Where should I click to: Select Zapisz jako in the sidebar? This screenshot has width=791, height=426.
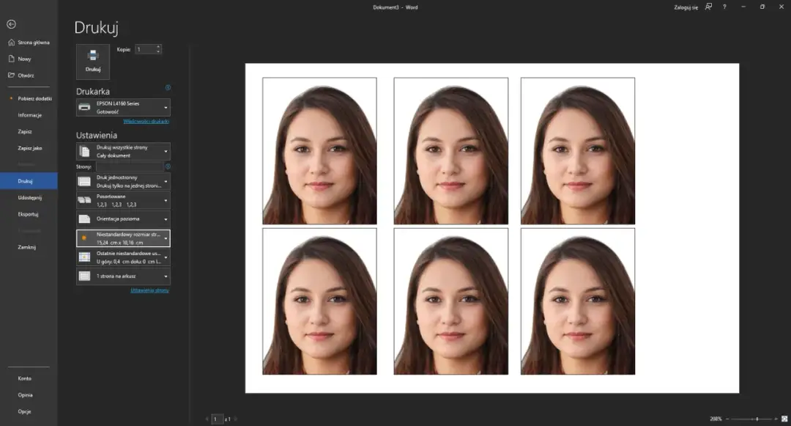pyautogui.click(x=30, y=148)
